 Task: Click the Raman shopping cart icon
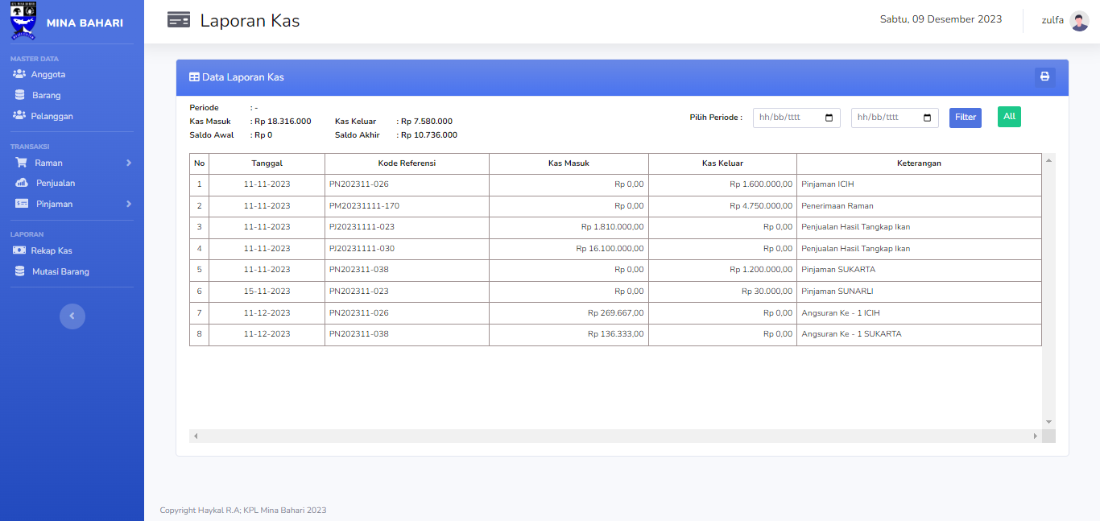pyautogui.click(x=22, y=163)
